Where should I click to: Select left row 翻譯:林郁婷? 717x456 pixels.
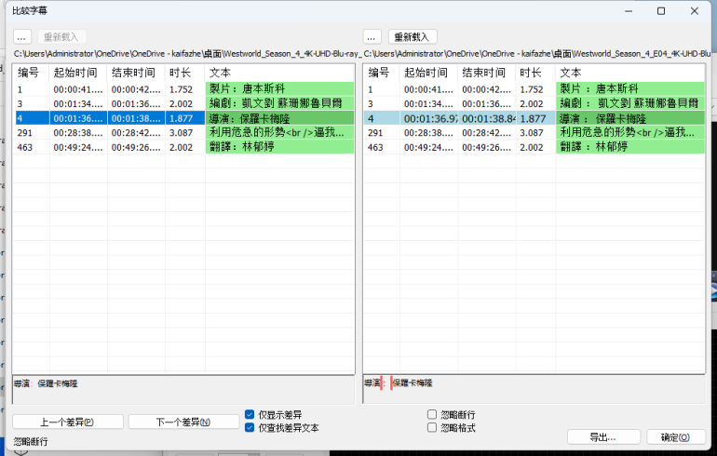(x=183, y=147)
